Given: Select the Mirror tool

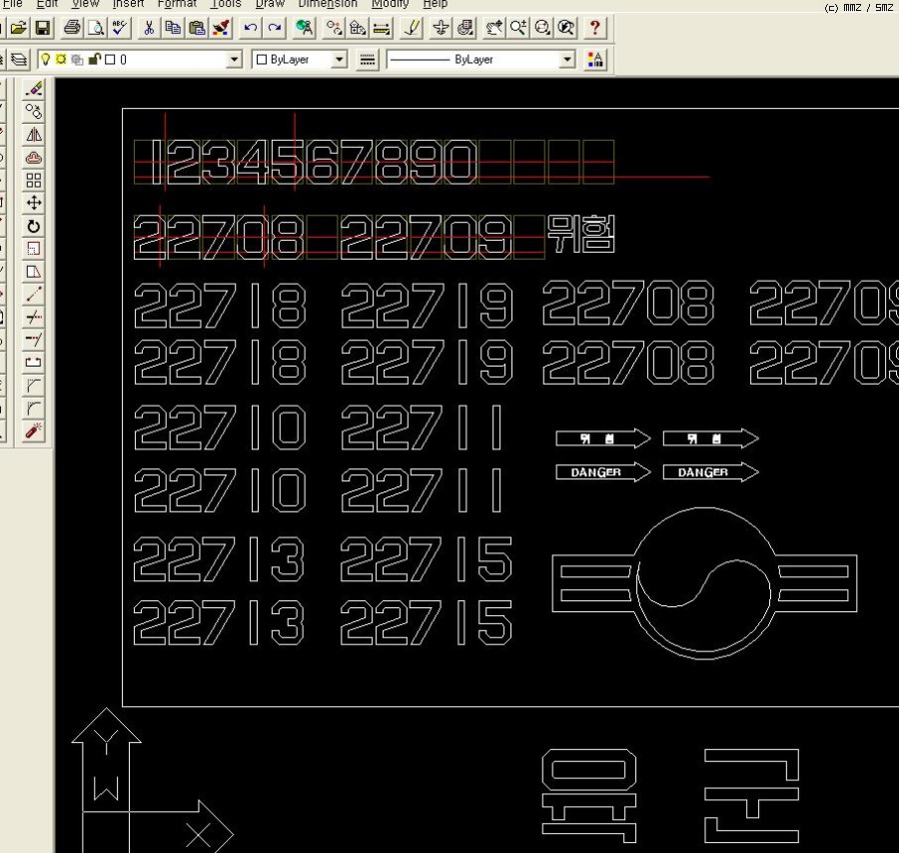Looking at the screenshot, I should (x=34, y=134).
